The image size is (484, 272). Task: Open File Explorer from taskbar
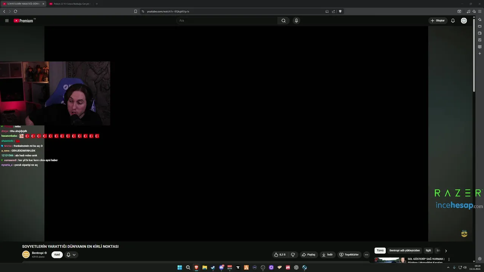(205, 267)
